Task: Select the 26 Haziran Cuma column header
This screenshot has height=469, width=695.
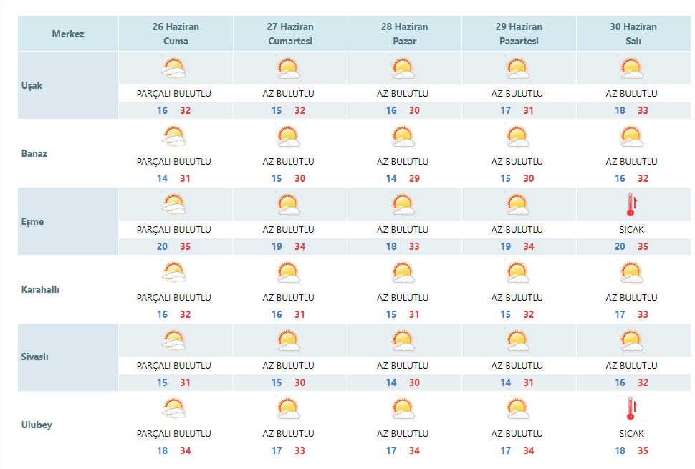Action: [176, 34]
